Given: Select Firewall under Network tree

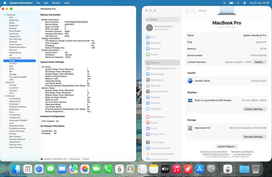Looking at the screenshot, I should tap(13, 85).
